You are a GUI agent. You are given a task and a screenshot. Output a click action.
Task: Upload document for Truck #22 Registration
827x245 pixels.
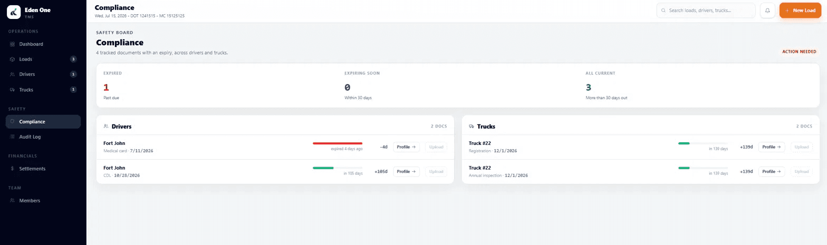802,147
